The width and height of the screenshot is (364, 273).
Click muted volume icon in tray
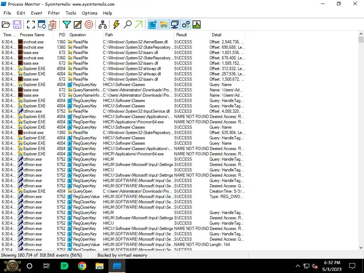[315, 266]
